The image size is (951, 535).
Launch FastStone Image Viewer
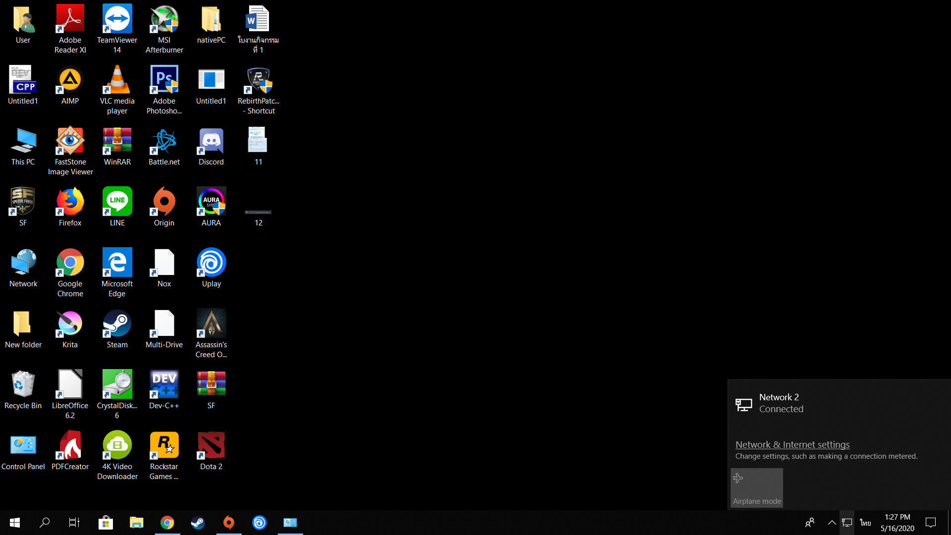coord(70,152)
